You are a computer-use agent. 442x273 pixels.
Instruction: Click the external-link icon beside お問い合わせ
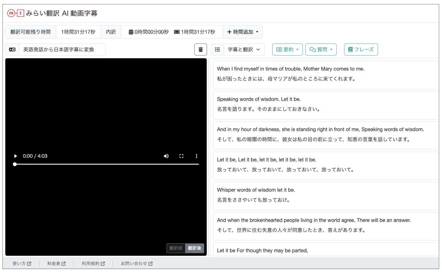pyautogui.click(x=151, y=264)
